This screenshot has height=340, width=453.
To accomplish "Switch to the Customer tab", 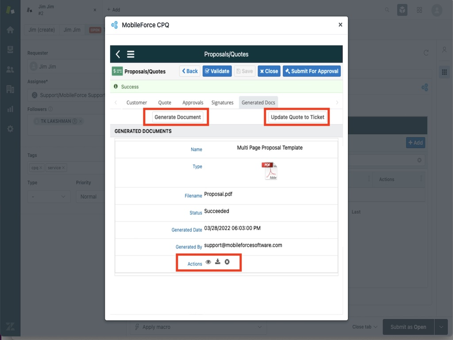I will click(x=137, y=103).
